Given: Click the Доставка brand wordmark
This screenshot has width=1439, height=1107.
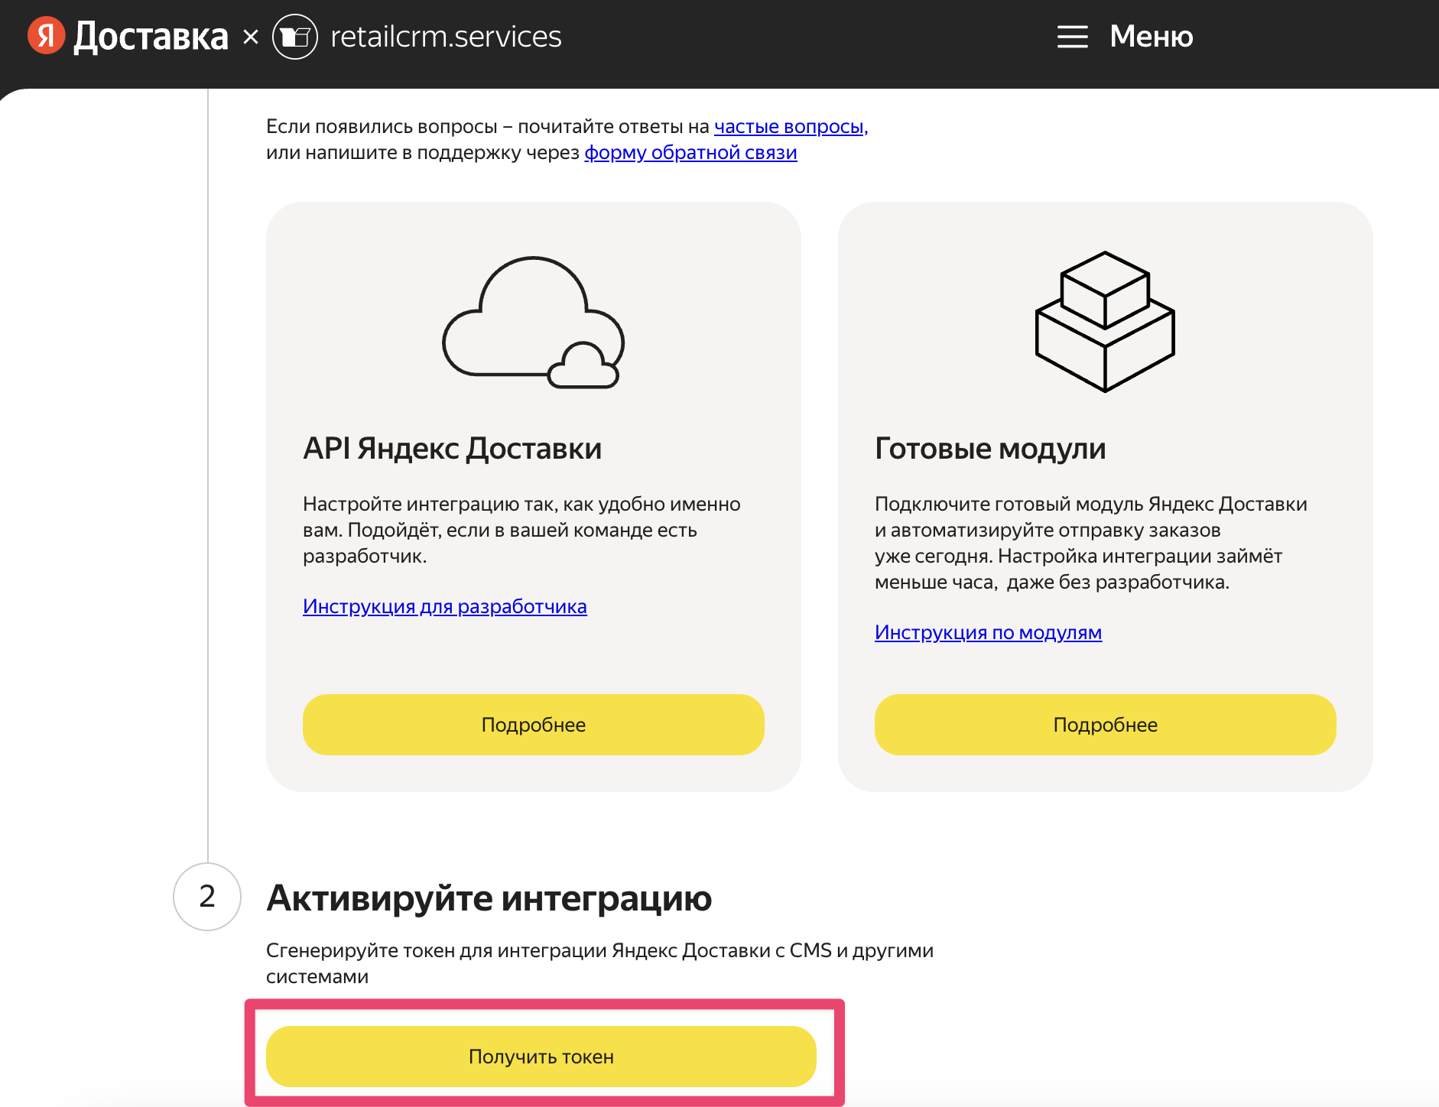Looking at the screenshot, I should point(151,37).
